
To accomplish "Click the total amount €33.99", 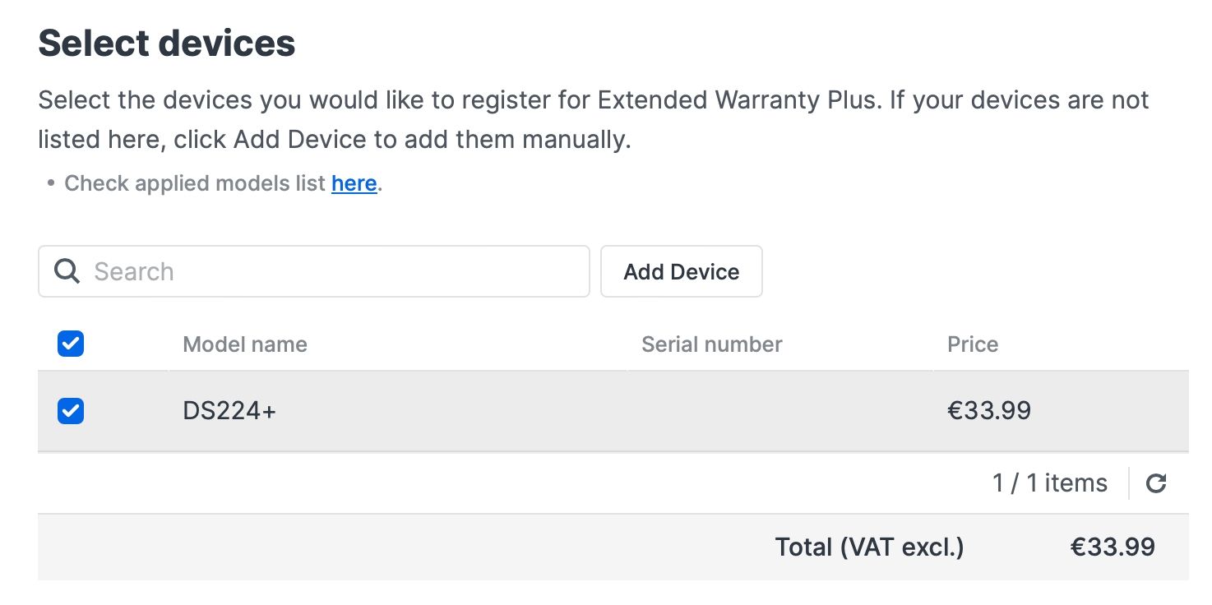I will 1113,547.
